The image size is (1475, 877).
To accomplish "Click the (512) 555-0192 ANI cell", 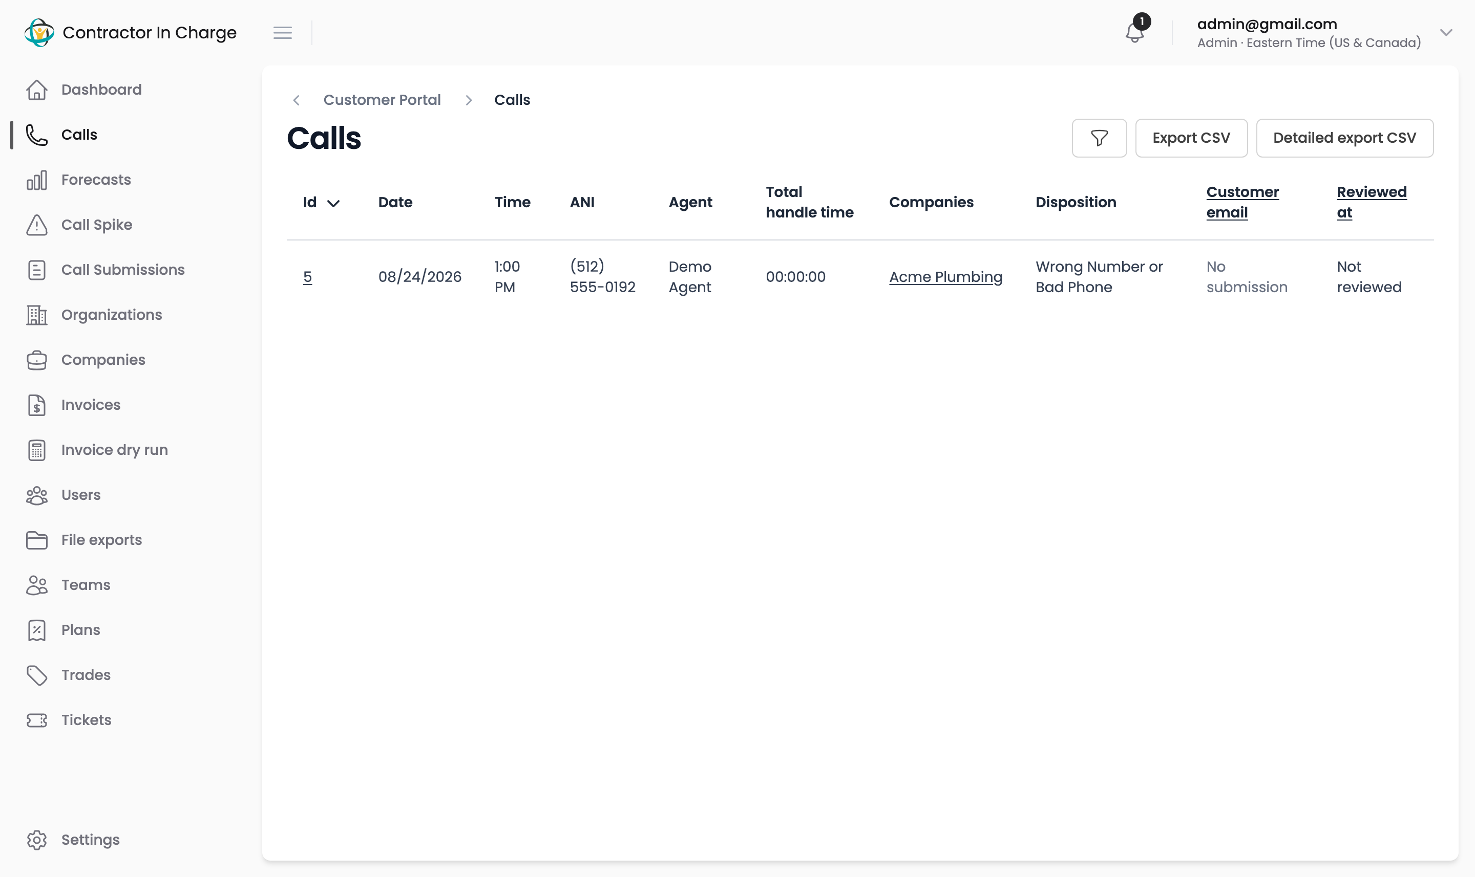I will click(x=603, y=277).
